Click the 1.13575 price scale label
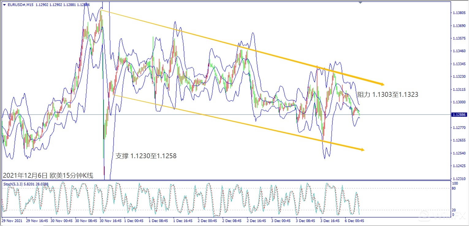The image size is (469, 226). click(459, 38)
